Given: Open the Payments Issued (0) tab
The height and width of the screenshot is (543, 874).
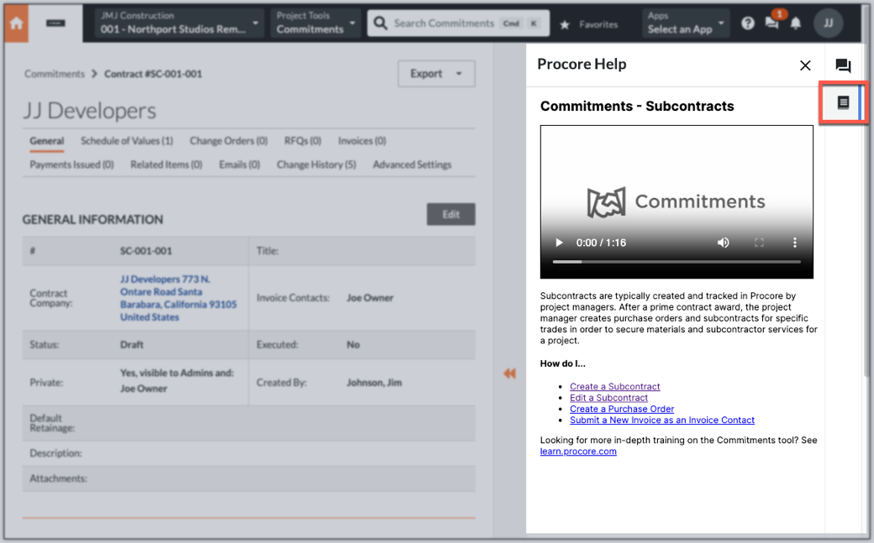Looking at the screenshot, I should click(x=72, y=164).
